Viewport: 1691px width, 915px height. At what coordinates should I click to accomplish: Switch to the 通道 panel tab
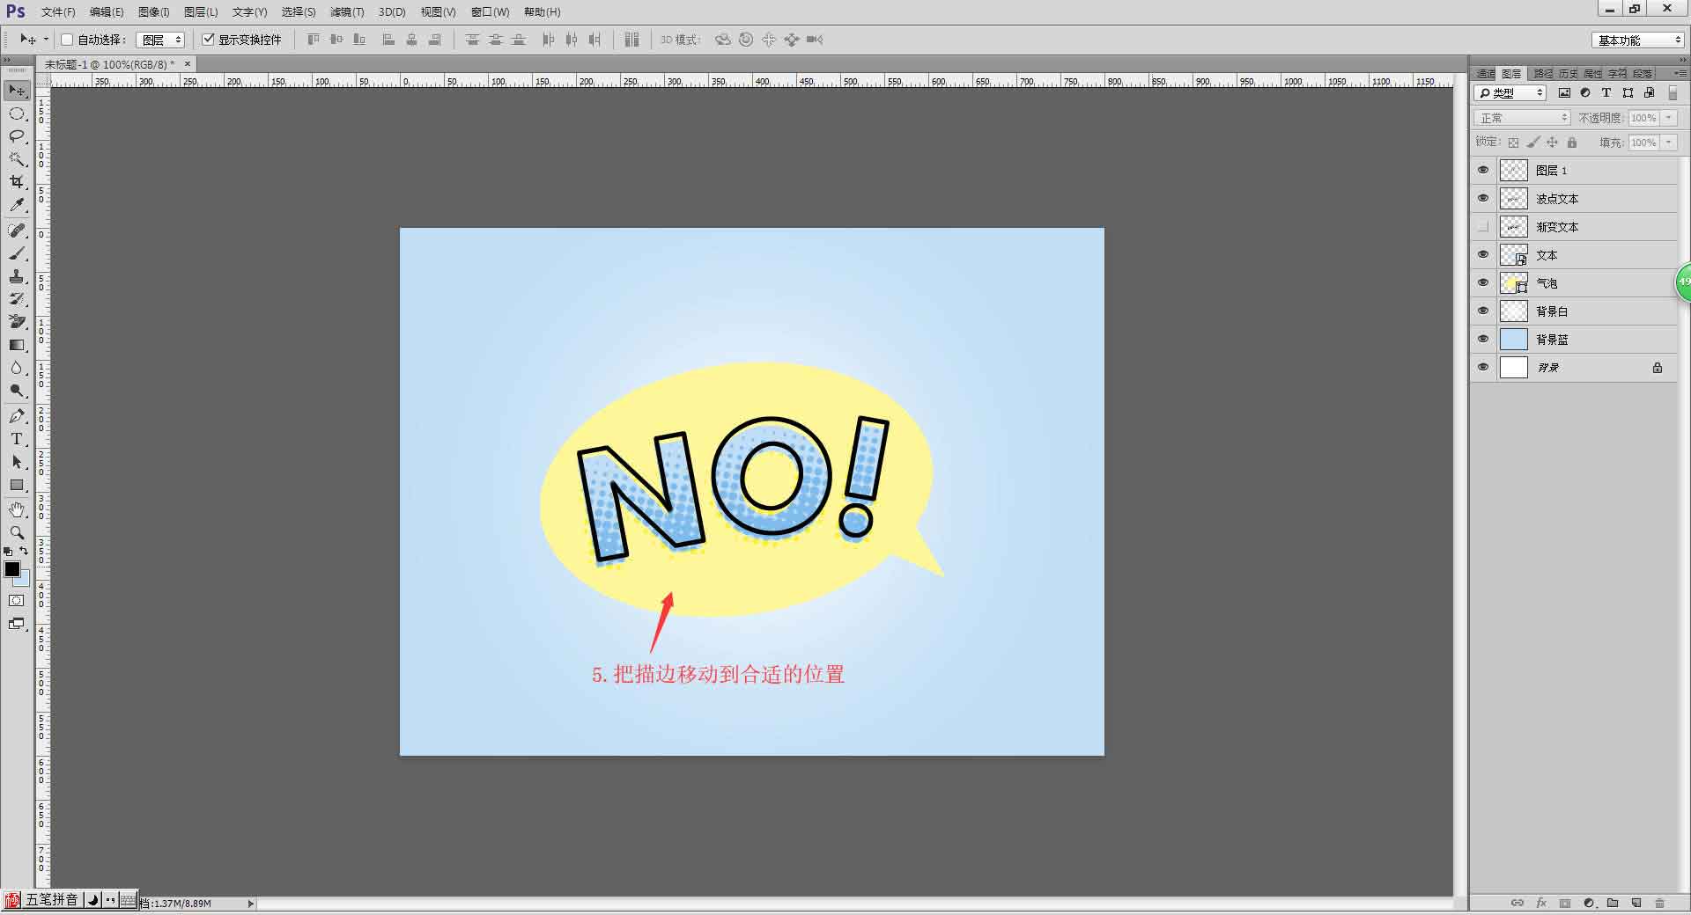click(x=1486, y=74)
